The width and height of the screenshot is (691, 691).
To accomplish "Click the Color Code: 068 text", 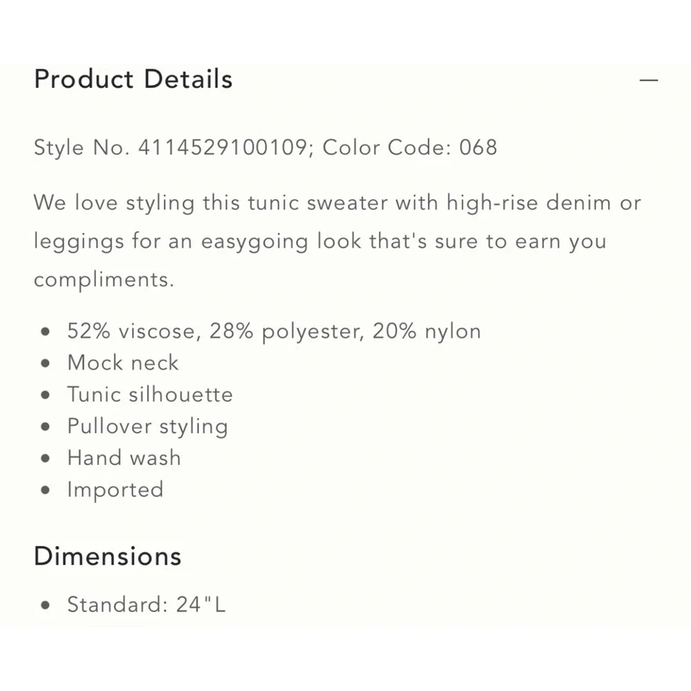I will (x=410, y=148).
